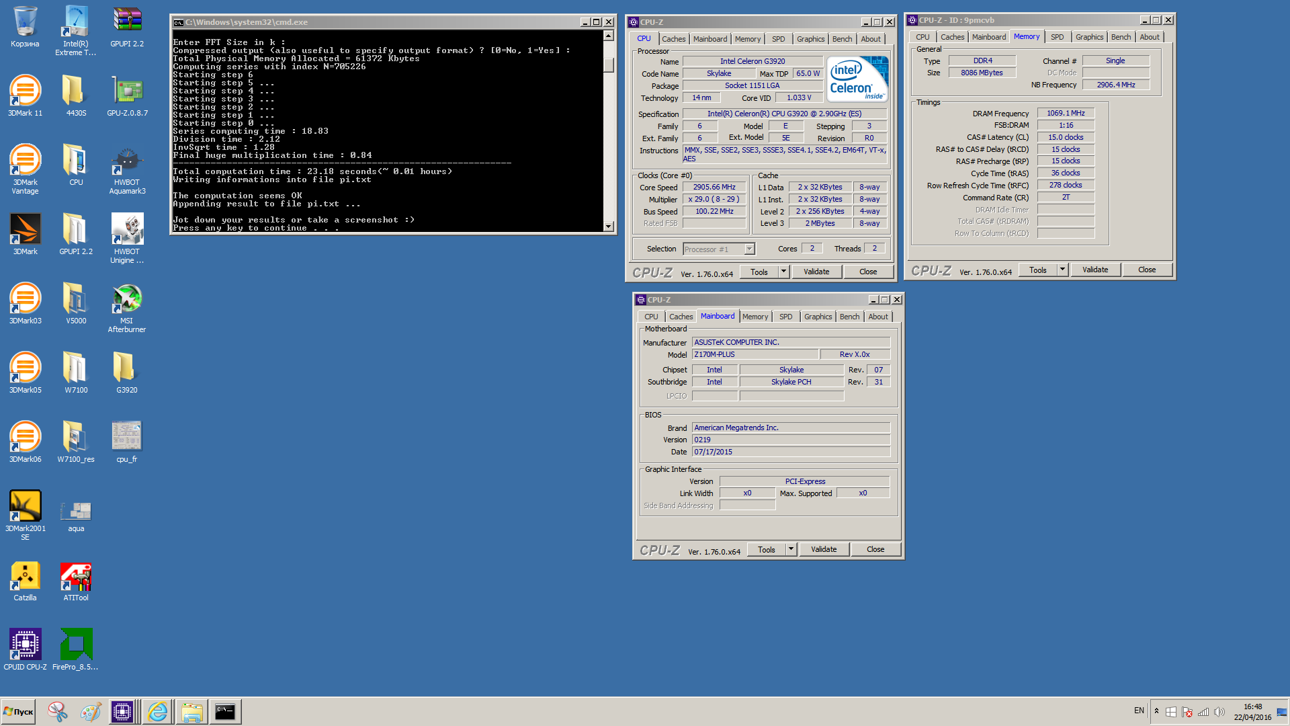Viewport: 1290px width, 726px height.
Task: Launch CPUID CPU-Z desktop shortcut
Action: 25,650
